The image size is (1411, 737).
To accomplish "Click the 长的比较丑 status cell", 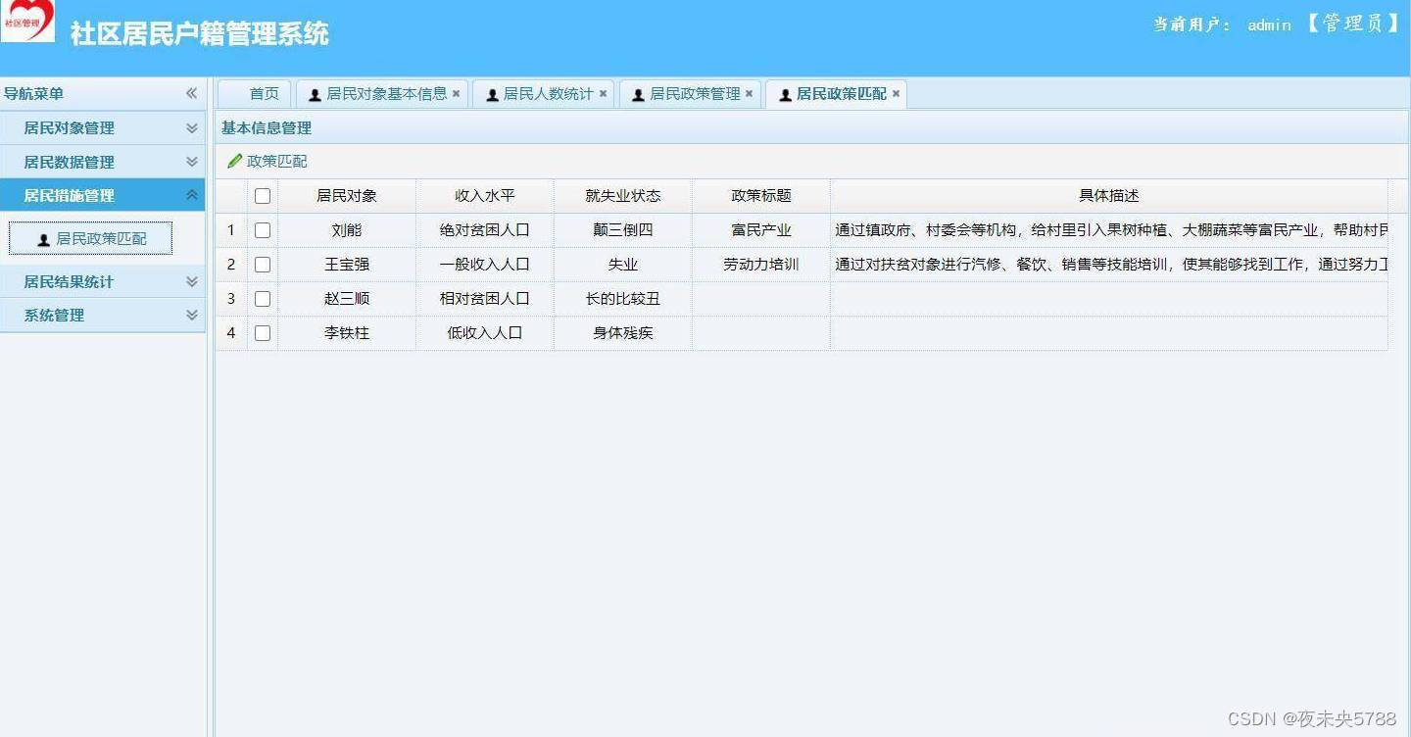I will tap(623, 299).
